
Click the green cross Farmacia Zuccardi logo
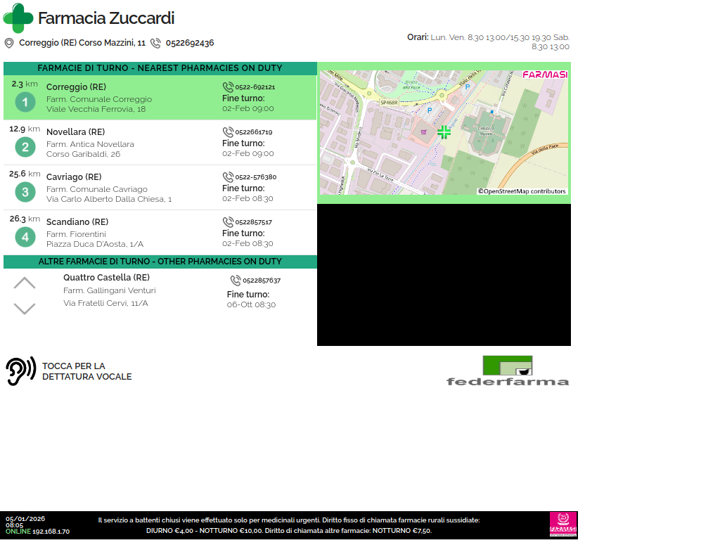tap(18, 18)
